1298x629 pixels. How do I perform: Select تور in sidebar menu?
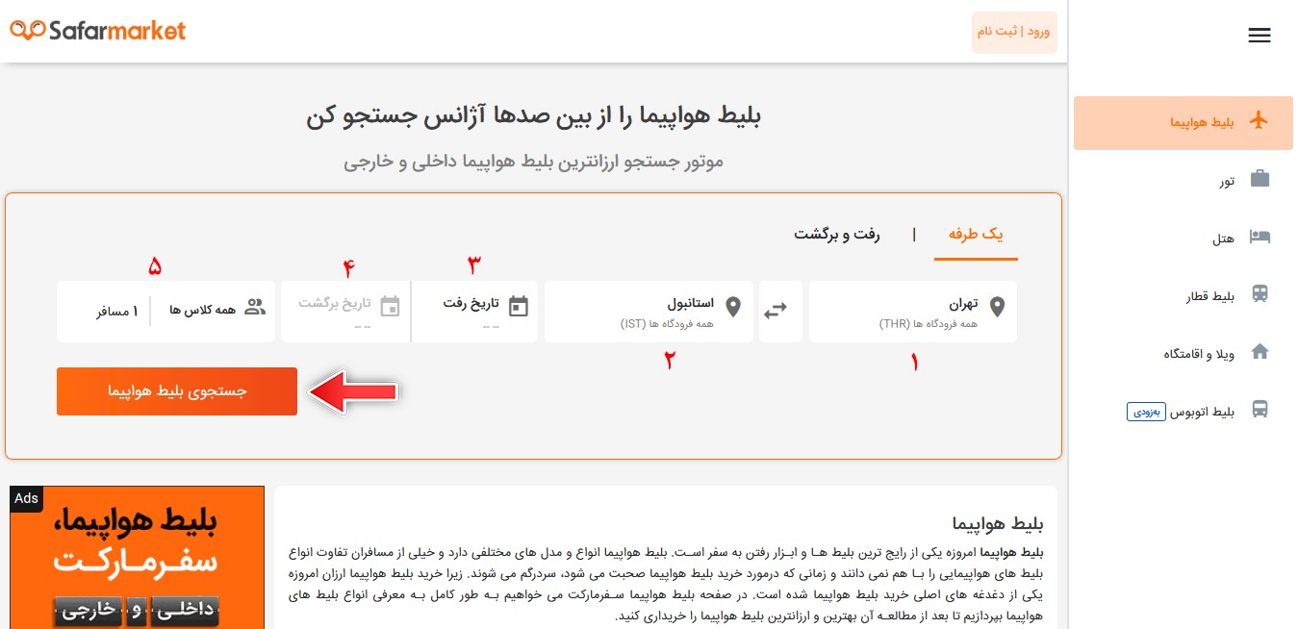1183,180
